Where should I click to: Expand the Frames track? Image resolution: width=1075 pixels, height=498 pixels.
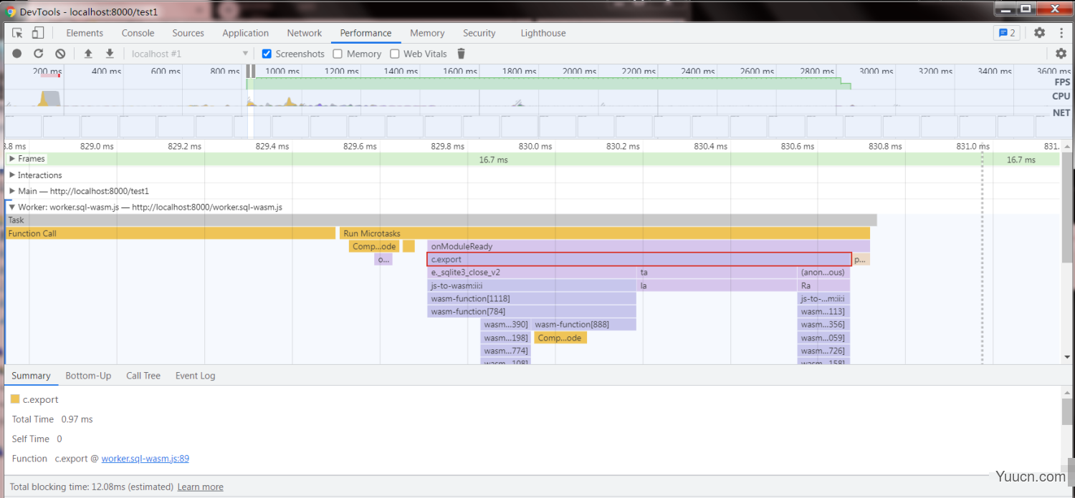[x=12, y=159]
